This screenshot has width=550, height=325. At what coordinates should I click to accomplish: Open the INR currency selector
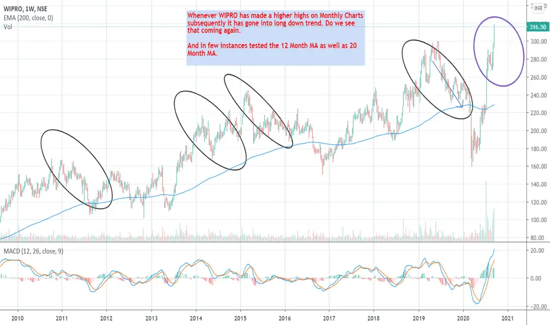click(538, 8)
